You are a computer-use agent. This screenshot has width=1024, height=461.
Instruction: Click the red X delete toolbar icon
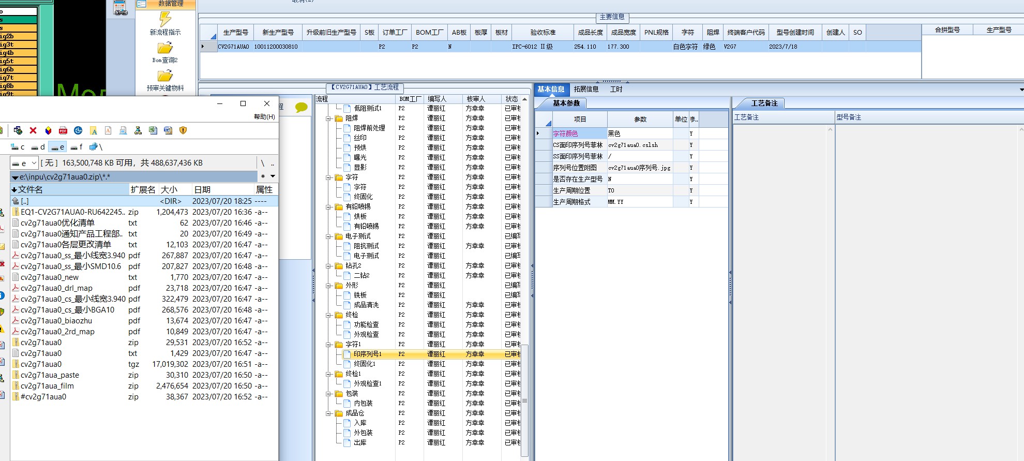33,130
